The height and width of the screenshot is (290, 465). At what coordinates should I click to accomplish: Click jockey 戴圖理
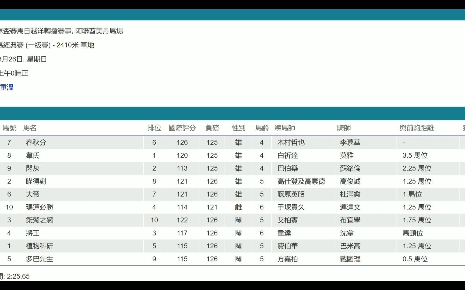350,259
